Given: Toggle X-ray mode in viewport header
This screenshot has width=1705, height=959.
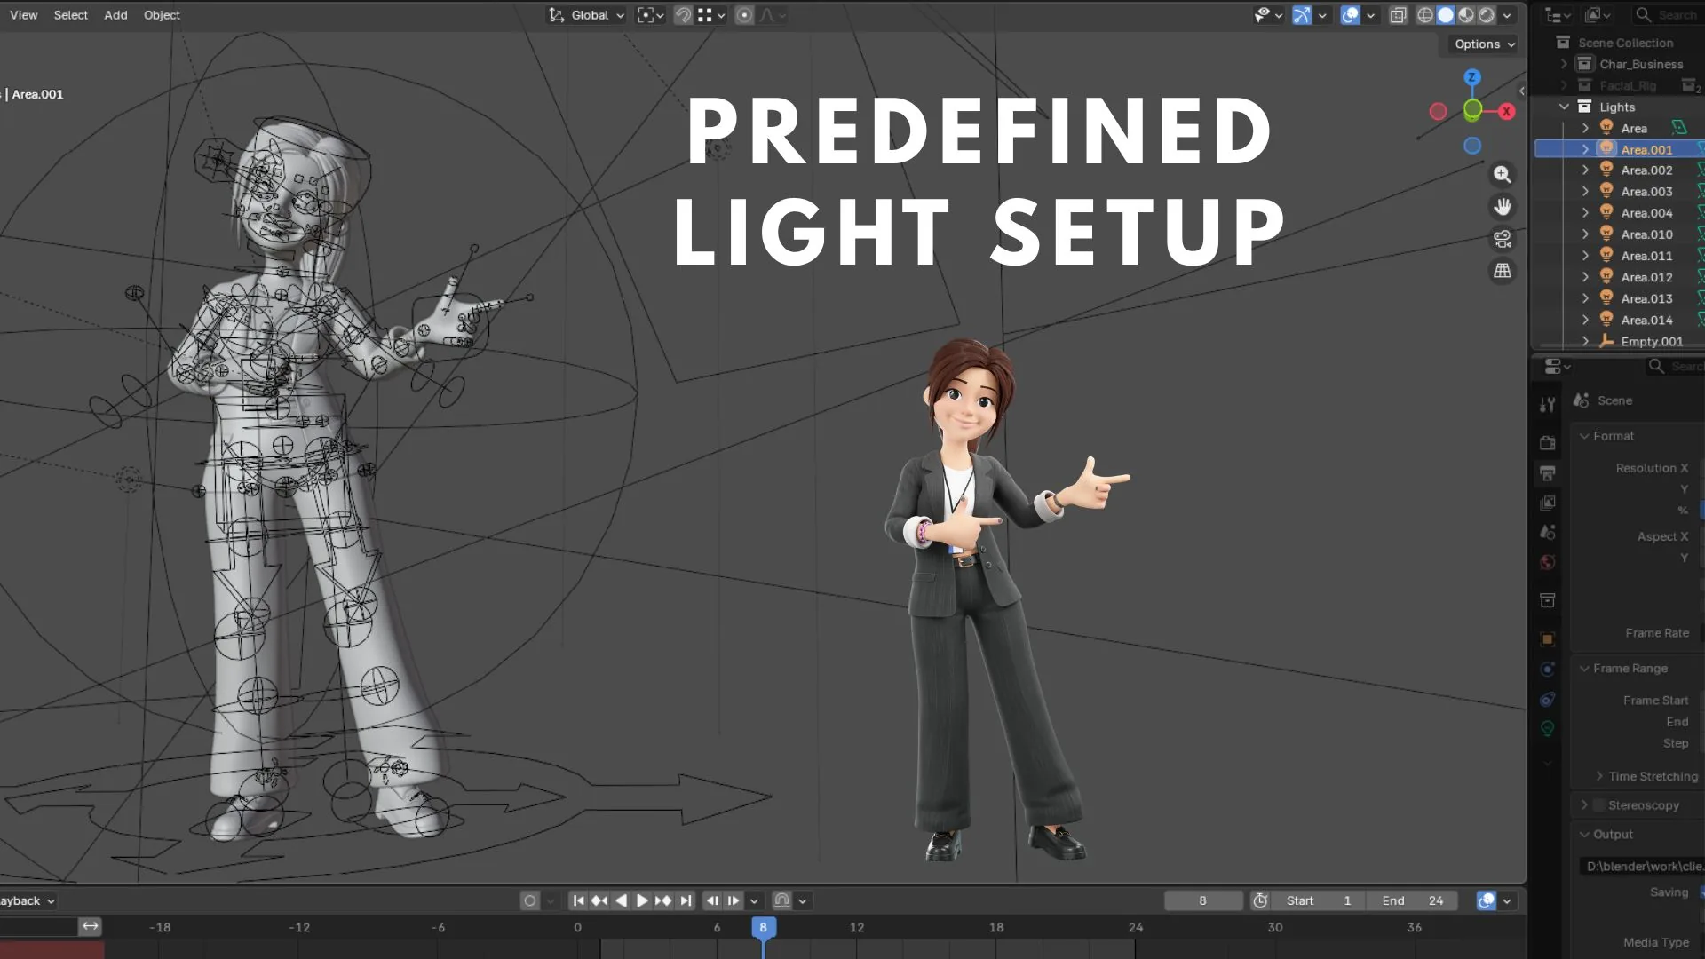Looking at the screenshot, I should (x=1398, y=15).
